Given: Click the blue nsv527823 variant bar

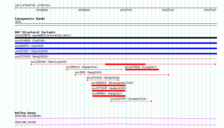Looking at the screenshot, I should click(x=116, y=54).
